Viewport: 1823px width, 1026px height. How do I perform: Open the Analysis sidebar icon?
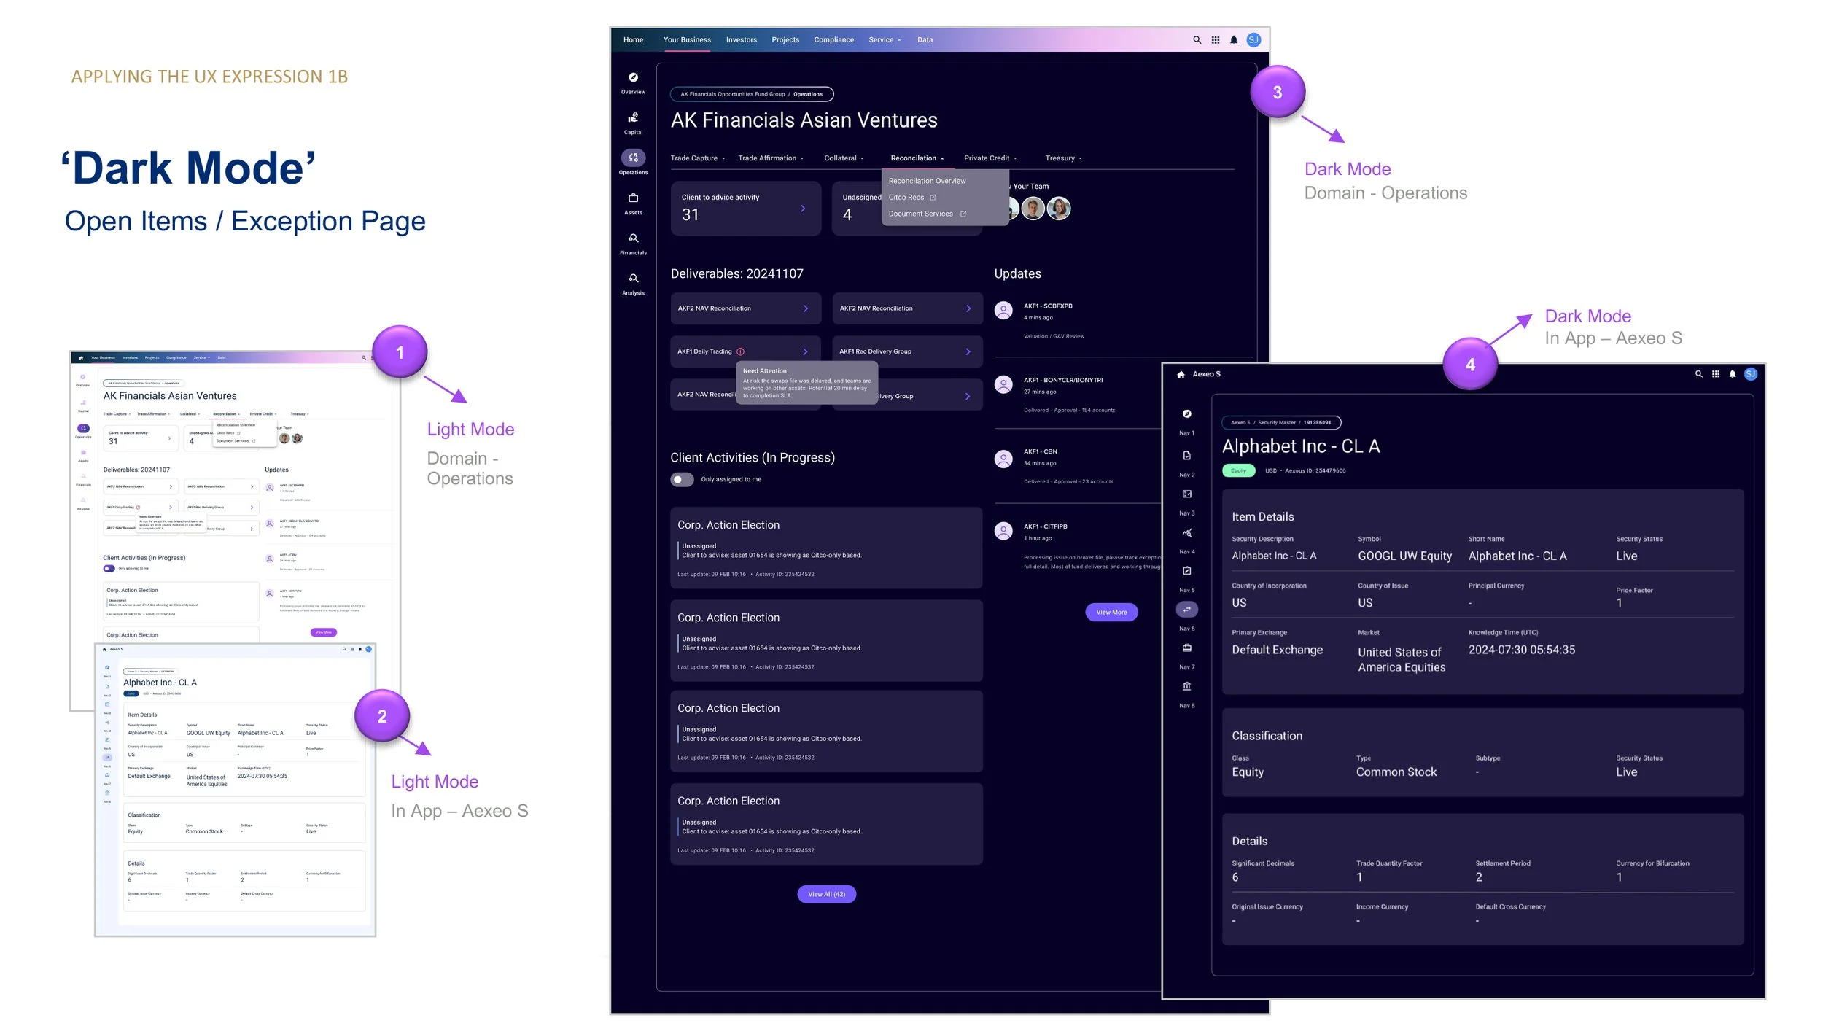[x=633, y=281]
